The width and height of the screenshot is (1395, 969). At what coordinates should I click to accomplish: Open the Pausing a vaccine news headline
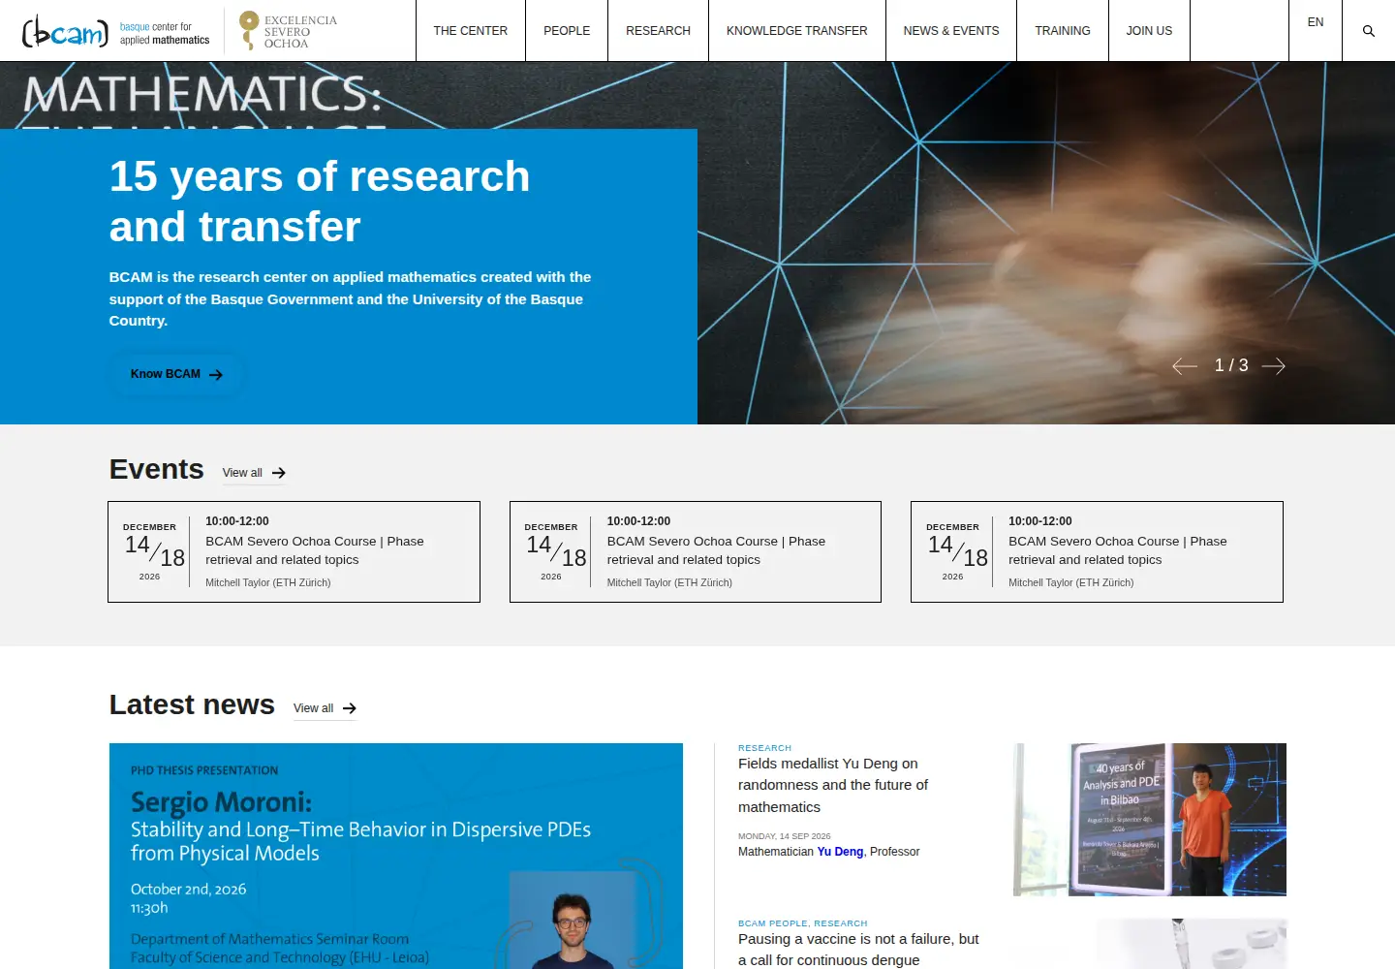(858, 950)
